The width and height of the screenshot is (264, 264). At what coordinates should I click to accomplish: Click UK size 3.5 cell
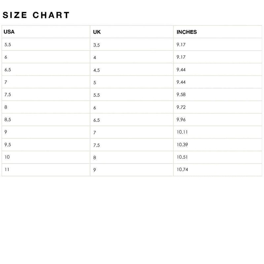pos(132,45)
